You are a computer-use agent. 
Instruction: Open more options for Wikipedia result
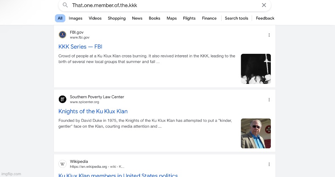(x=269, y=164)
